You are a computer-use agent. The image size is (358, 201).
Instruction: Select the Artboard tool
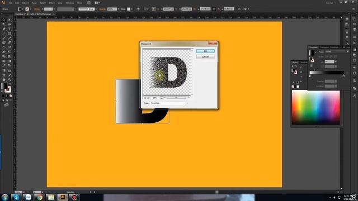click(x=4, y=75)
